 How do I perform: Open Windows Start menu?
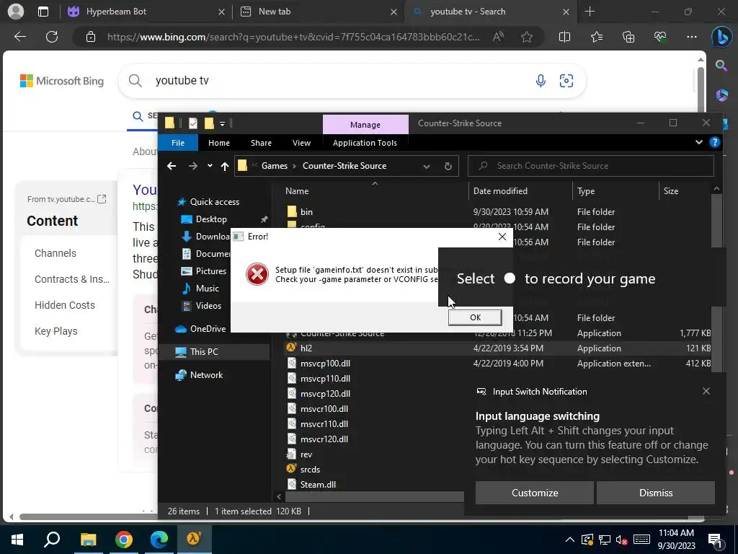point(17,540)
